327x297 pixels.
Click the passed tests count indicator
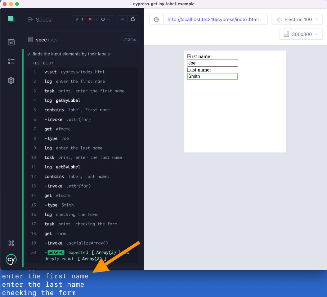80,20
